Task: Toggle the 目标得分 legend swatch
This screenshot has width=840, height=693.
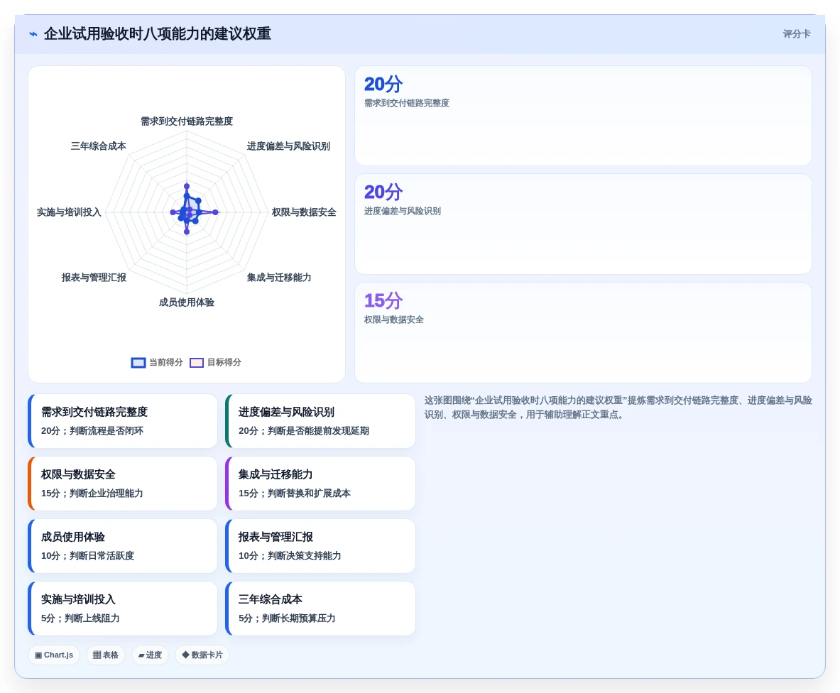Action: (197, 363)
